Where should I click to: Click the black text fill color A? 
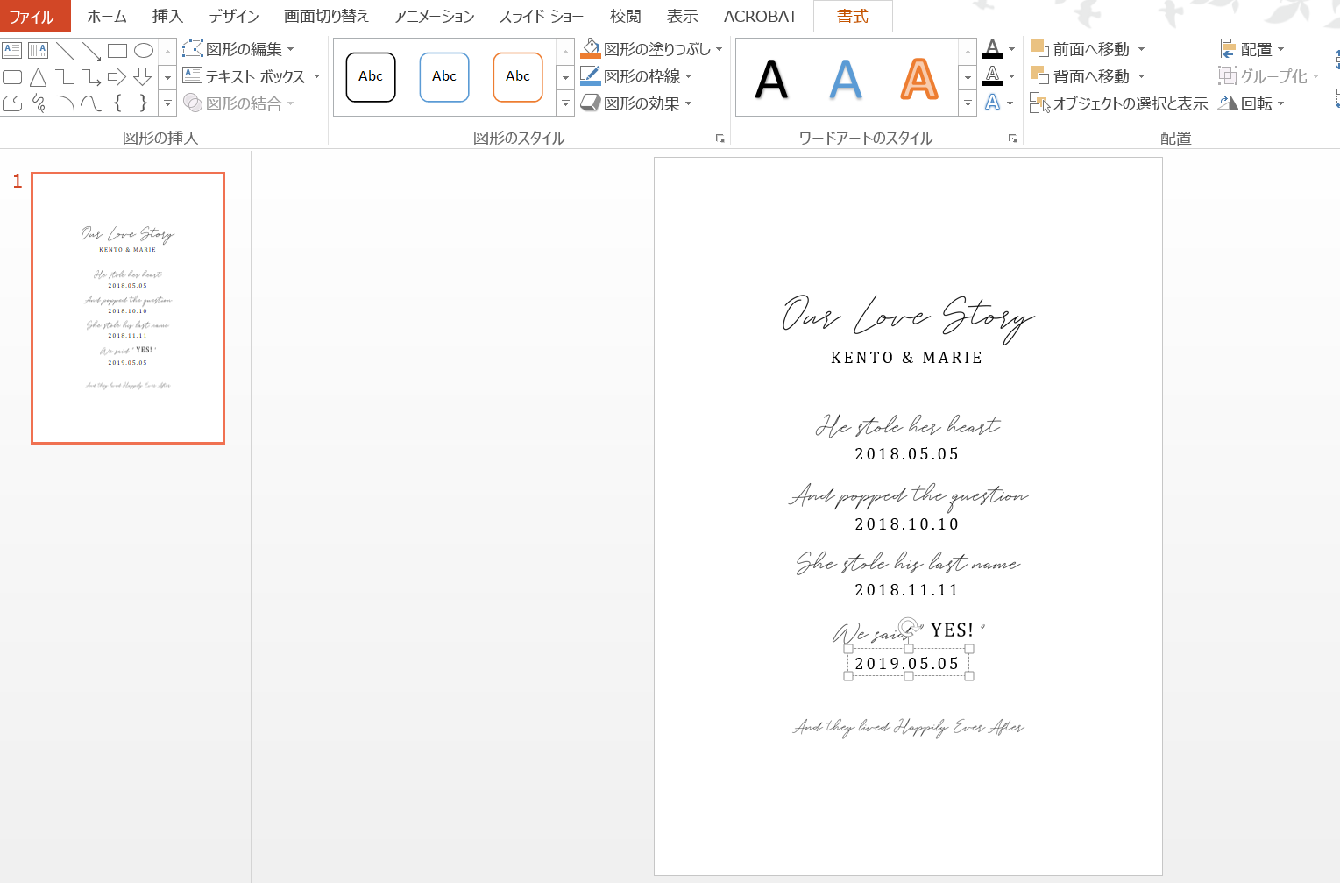point(992,50)
